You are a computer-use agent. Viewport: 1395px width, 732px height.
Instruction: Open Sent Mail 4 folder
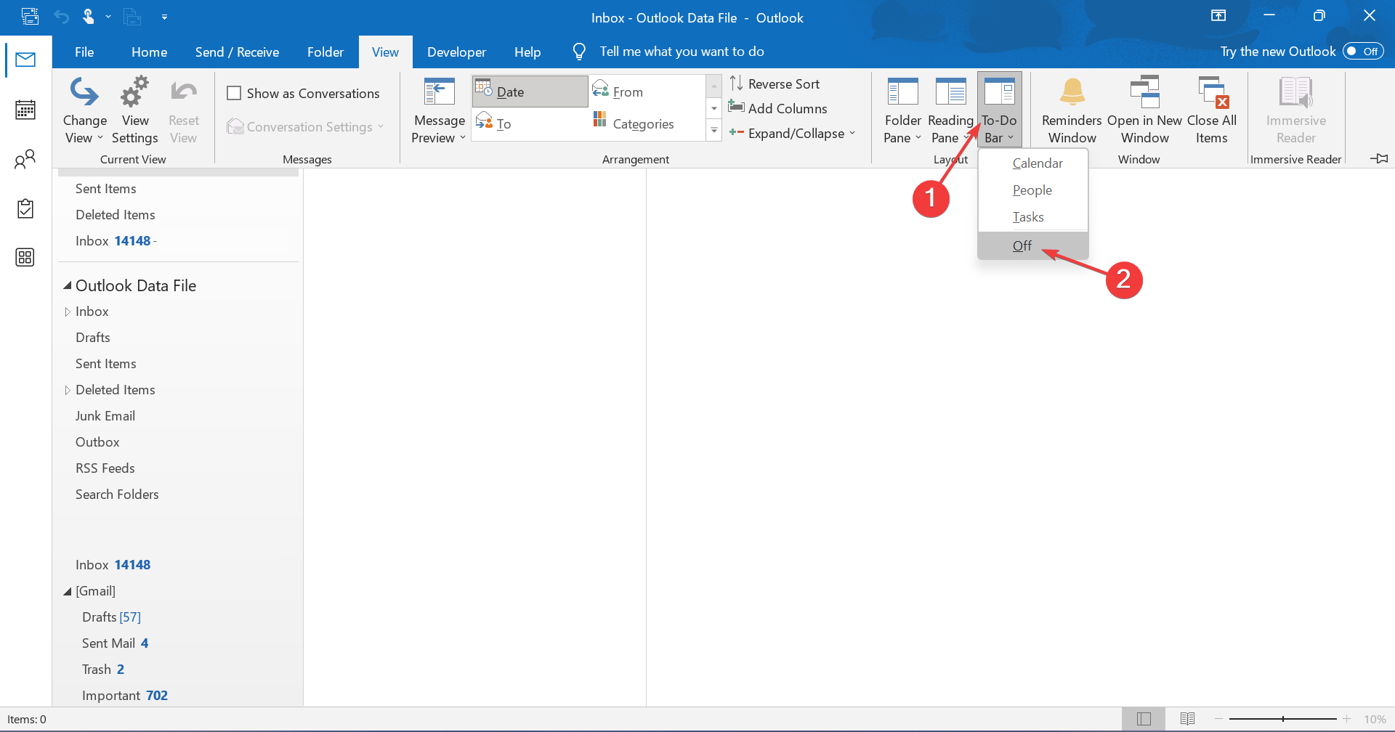pyautogui.click(x=115, y=643)
